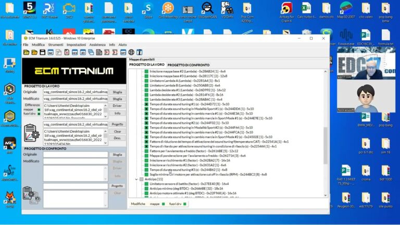Click the empty Originale field in Progetto di confronto
Screen dimensions: 400x225
76,154
